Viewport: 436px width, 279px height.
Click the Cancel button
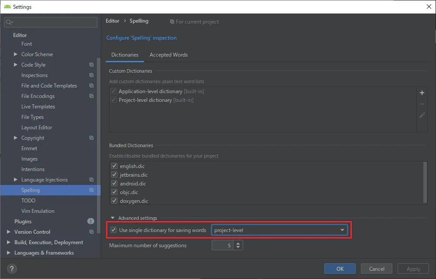(x=377, y=269)
